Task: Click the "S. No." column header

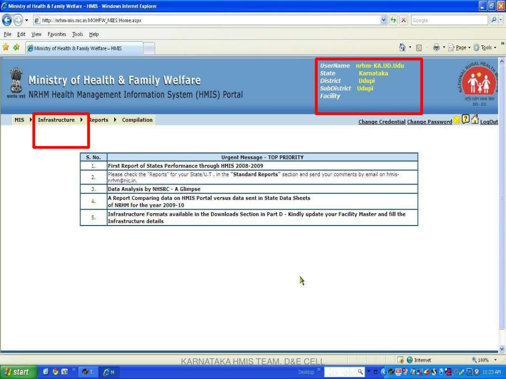Action: point(93,157)
